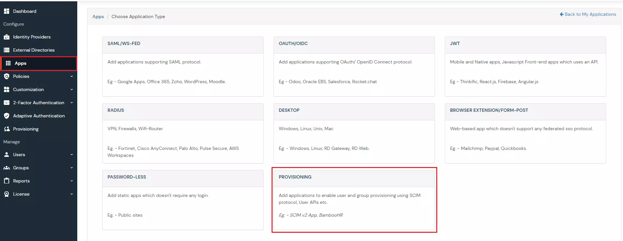Screen dimensions: 623x241
Task: Select the PASSWORD-LESS card heading
Action: (127, 177)
